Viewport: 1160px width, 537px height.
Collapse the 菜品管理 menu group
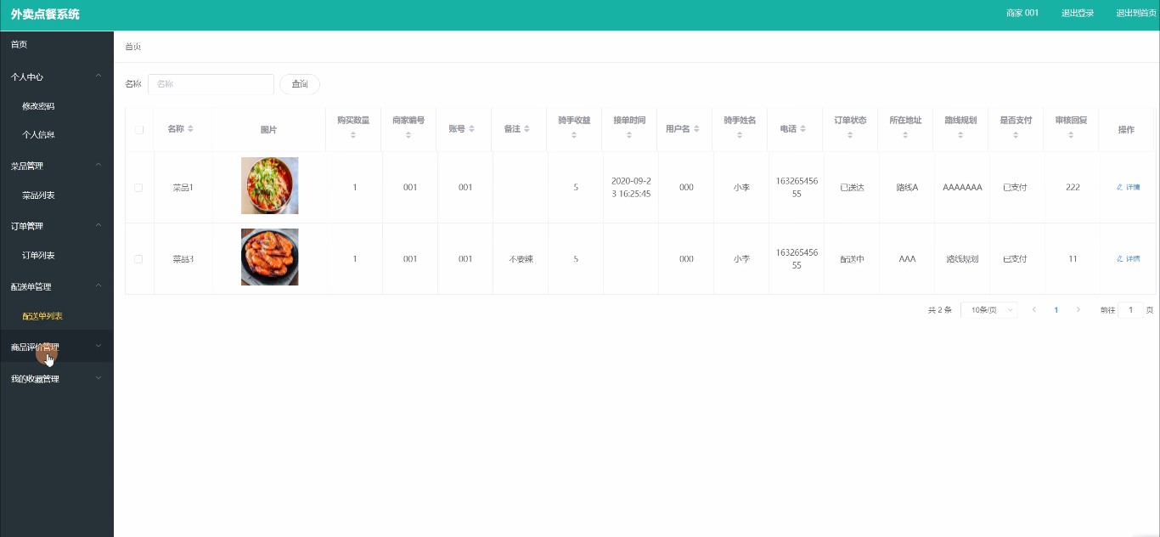[57, 166]
